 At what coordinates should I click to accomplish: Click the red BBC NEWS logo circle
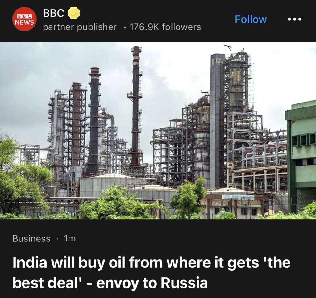point(24,19)
